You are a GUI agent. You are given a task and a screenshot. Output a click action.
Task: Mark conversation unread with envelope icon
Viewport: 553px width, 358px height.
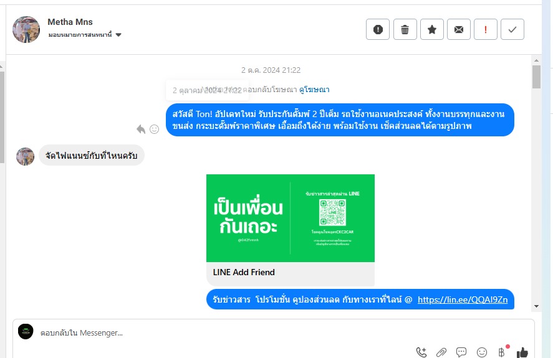click(459, 30)
